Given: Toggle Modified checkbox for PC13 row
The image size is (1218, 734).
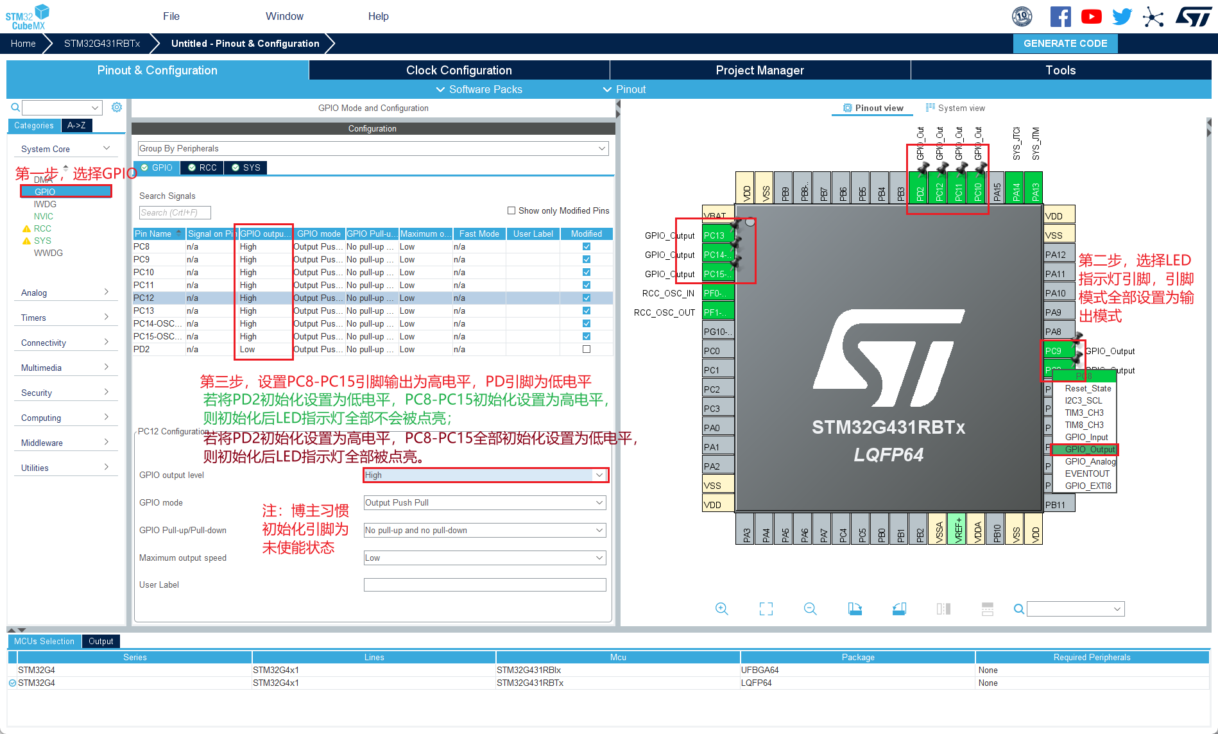Looking at the screenshot, I should pos(587,311).
